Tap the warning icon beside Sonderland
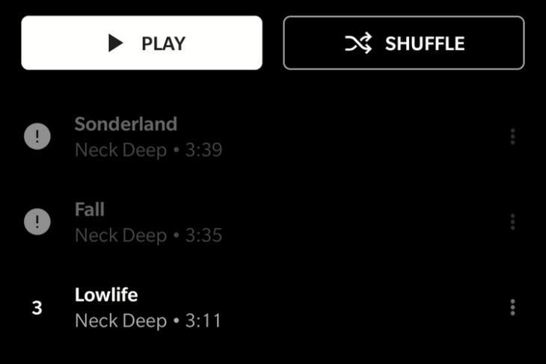This screenshot has height=364, width=546. tap(37, 136)
